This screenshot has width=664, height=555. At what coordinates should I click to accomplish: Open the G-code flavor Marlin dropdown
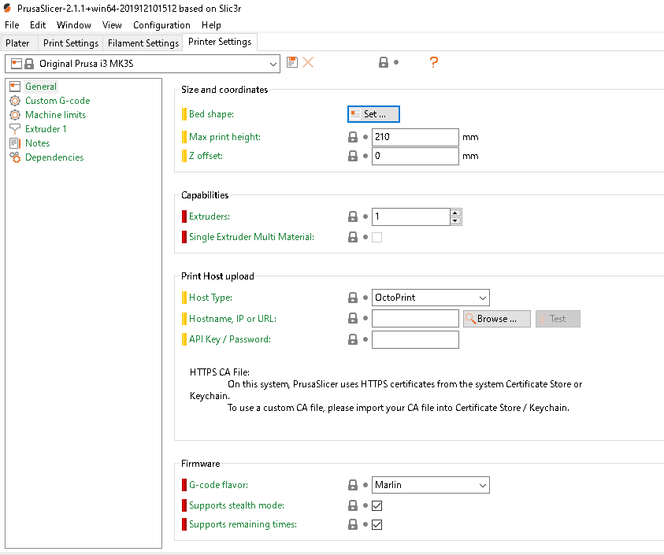[431, 485]
